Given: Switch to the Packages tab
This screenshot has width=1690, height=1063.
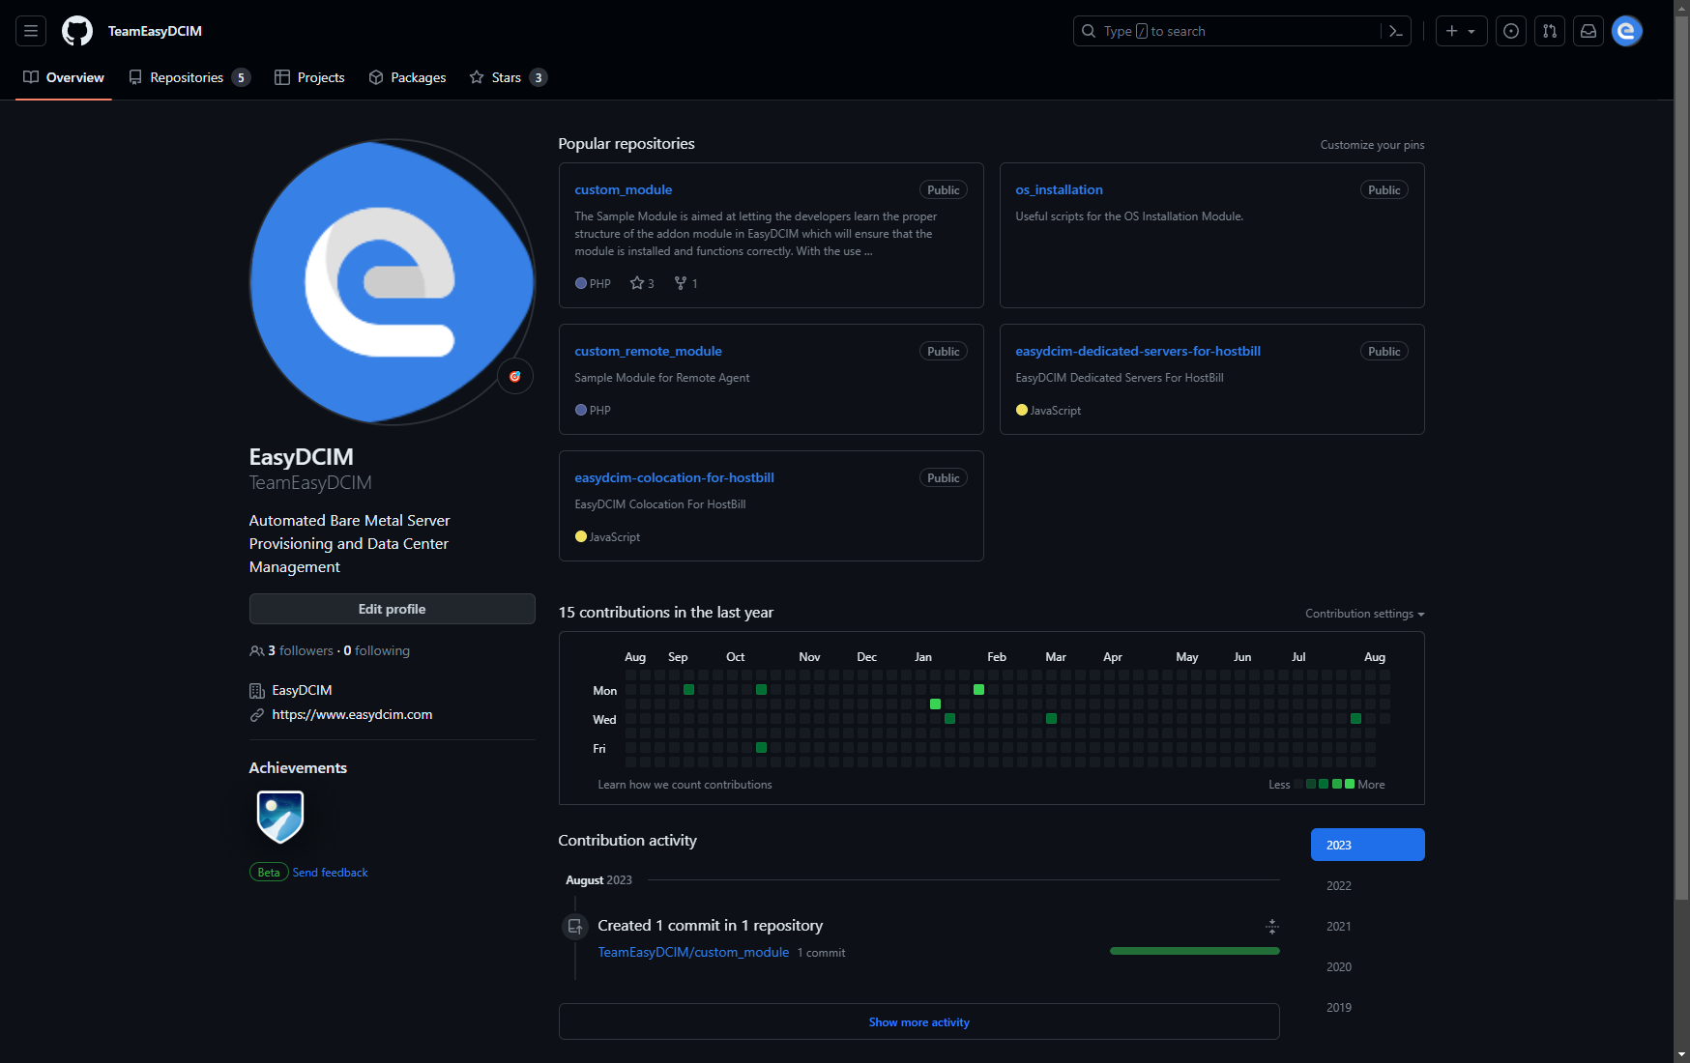Looking at the screenshot, I should tap(407, 77).
